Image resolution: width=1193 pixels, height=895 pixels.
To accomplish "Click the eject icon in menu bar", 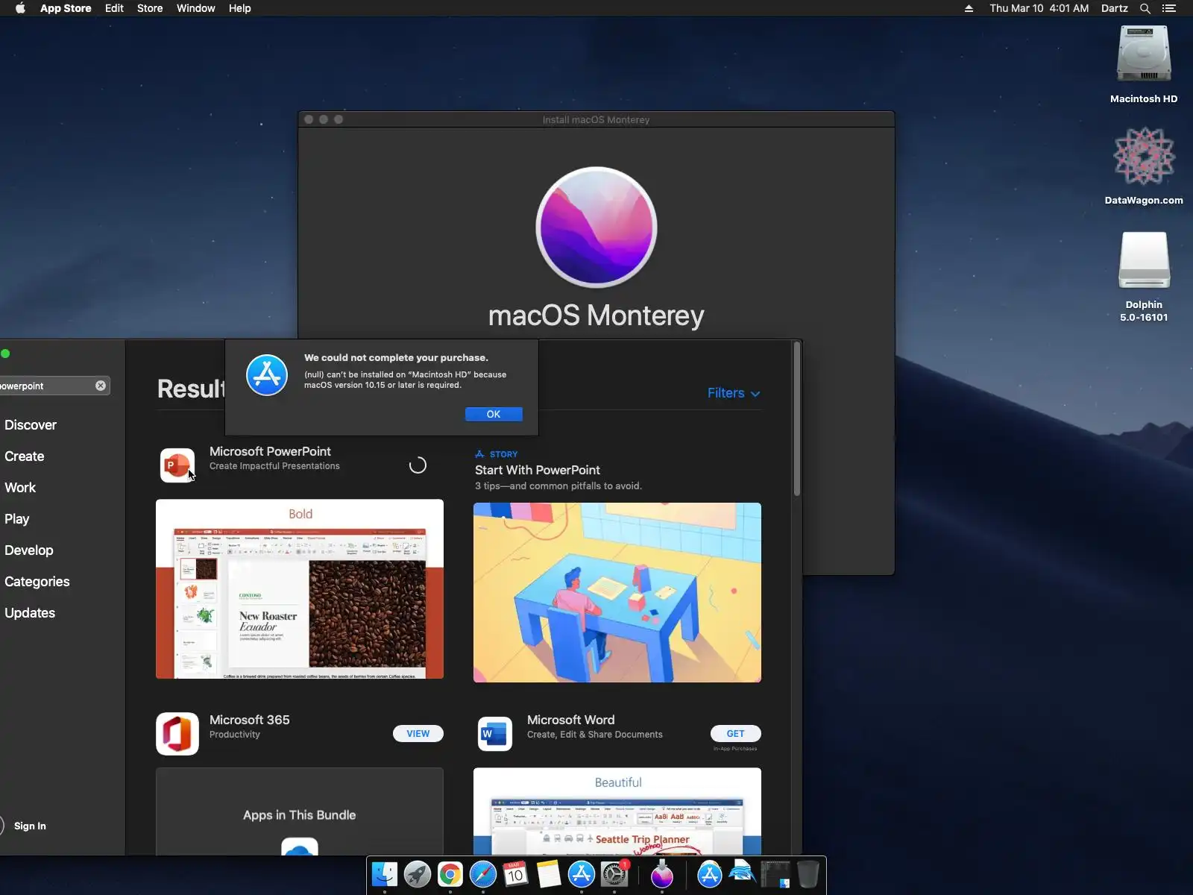I will tap(969, 8).
